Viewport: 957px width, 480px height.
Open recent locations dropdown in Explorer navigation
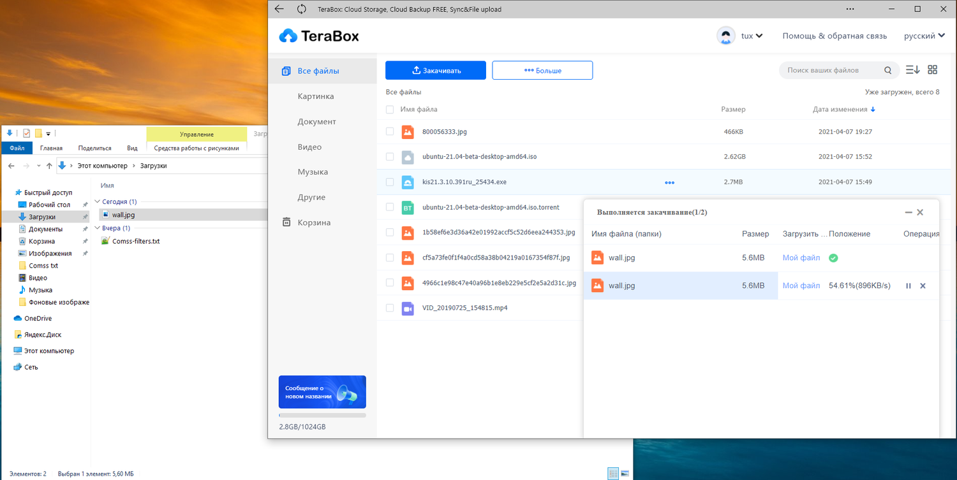39,166
